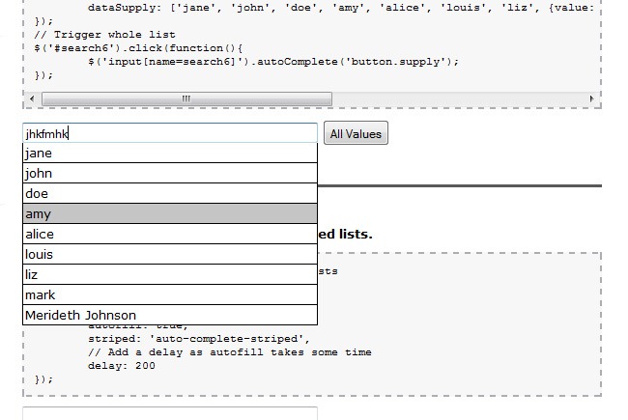Choose 'mark' from the autocomplete list
The height and width of the screenshot is (420, 628).
169,294
